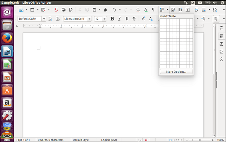This screenshot has width=226, height=142.
Task: Open the Liberation Serif font dropdown
Action: coord(89,19)
